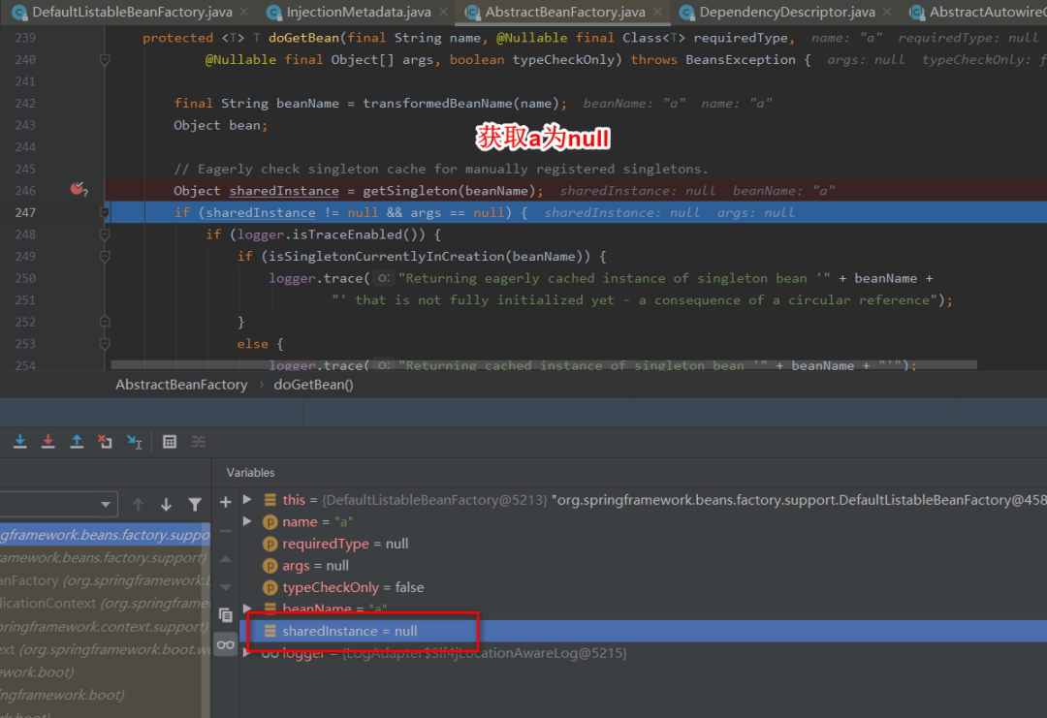The height and width of the screenshot is (718, 1047).
Task: Click the Force Step Into red arrow icon
Action: pos(48,442)
